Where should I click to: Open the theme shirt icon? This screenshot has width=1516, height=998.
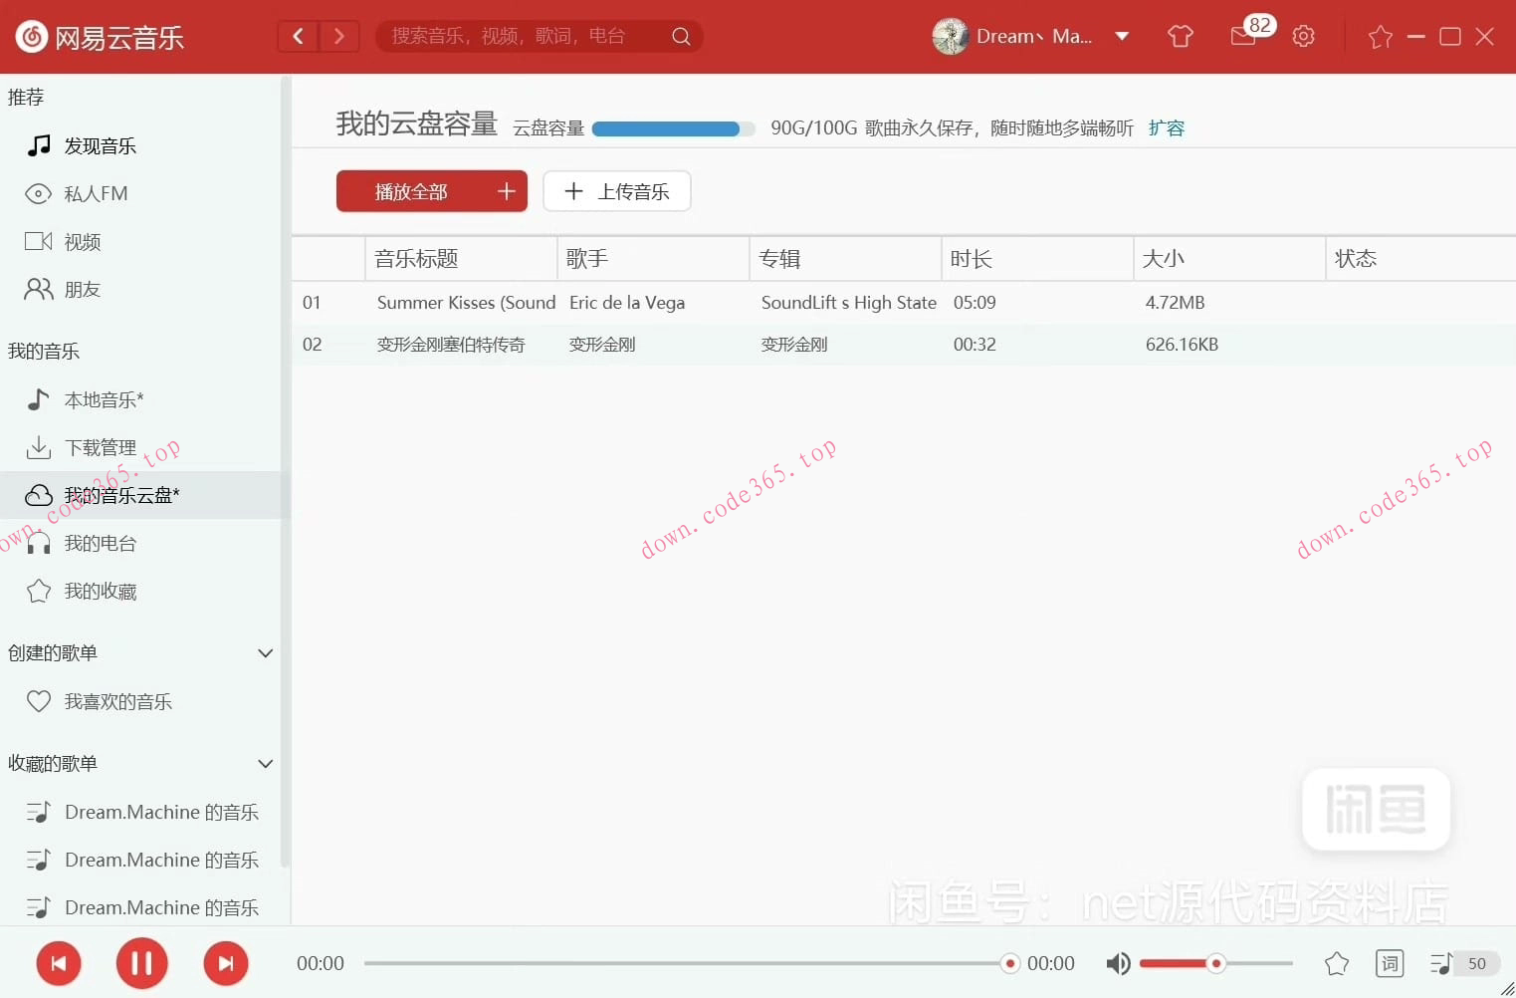1180,36
